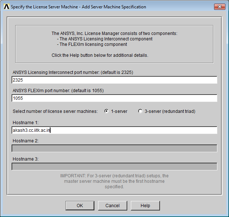Click the disabled Hostname 2 field

pos(114,148)
